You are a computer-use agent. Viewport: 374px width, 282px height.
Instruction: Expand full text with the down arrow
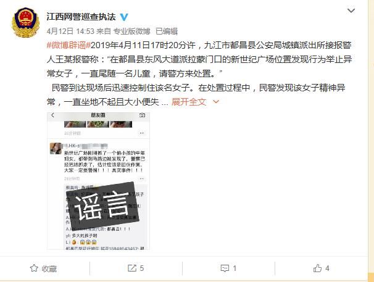click(216, 102)
